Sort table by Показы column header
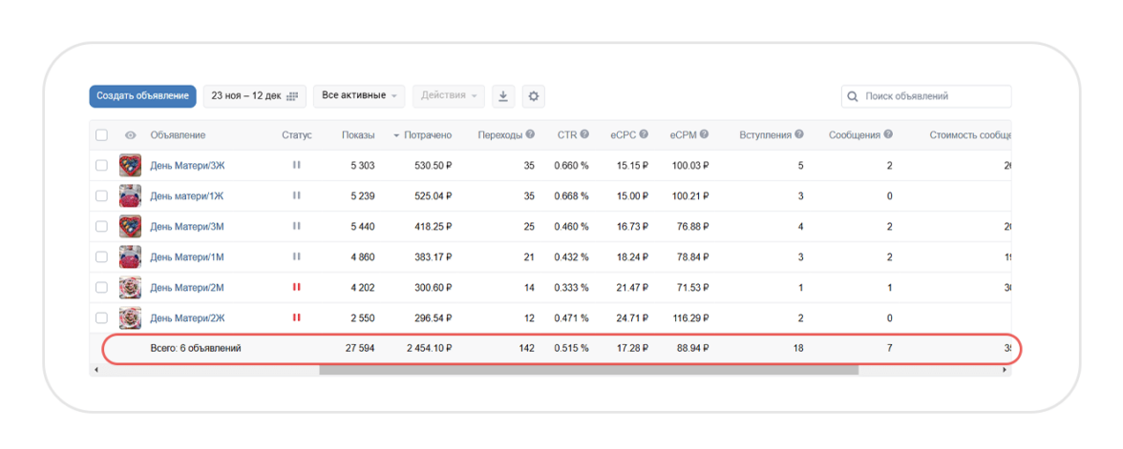 (358, 135)
